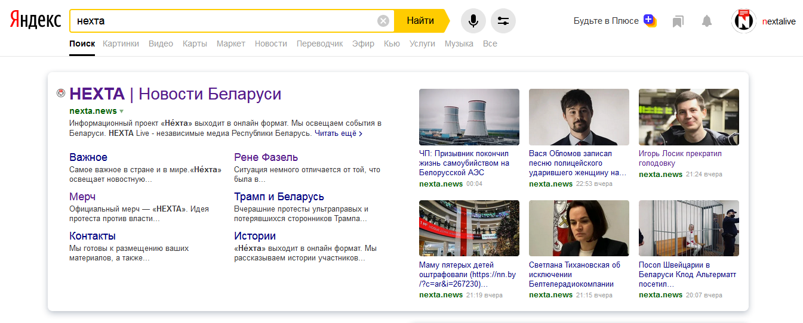Open the Все services menu
This screenshot has height=323, width=803.
[x=490, y=44]
